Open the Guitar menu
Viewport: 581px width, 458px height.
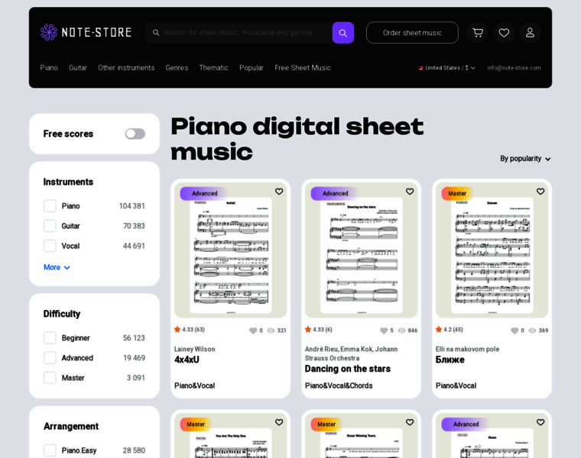pos(78,68)
